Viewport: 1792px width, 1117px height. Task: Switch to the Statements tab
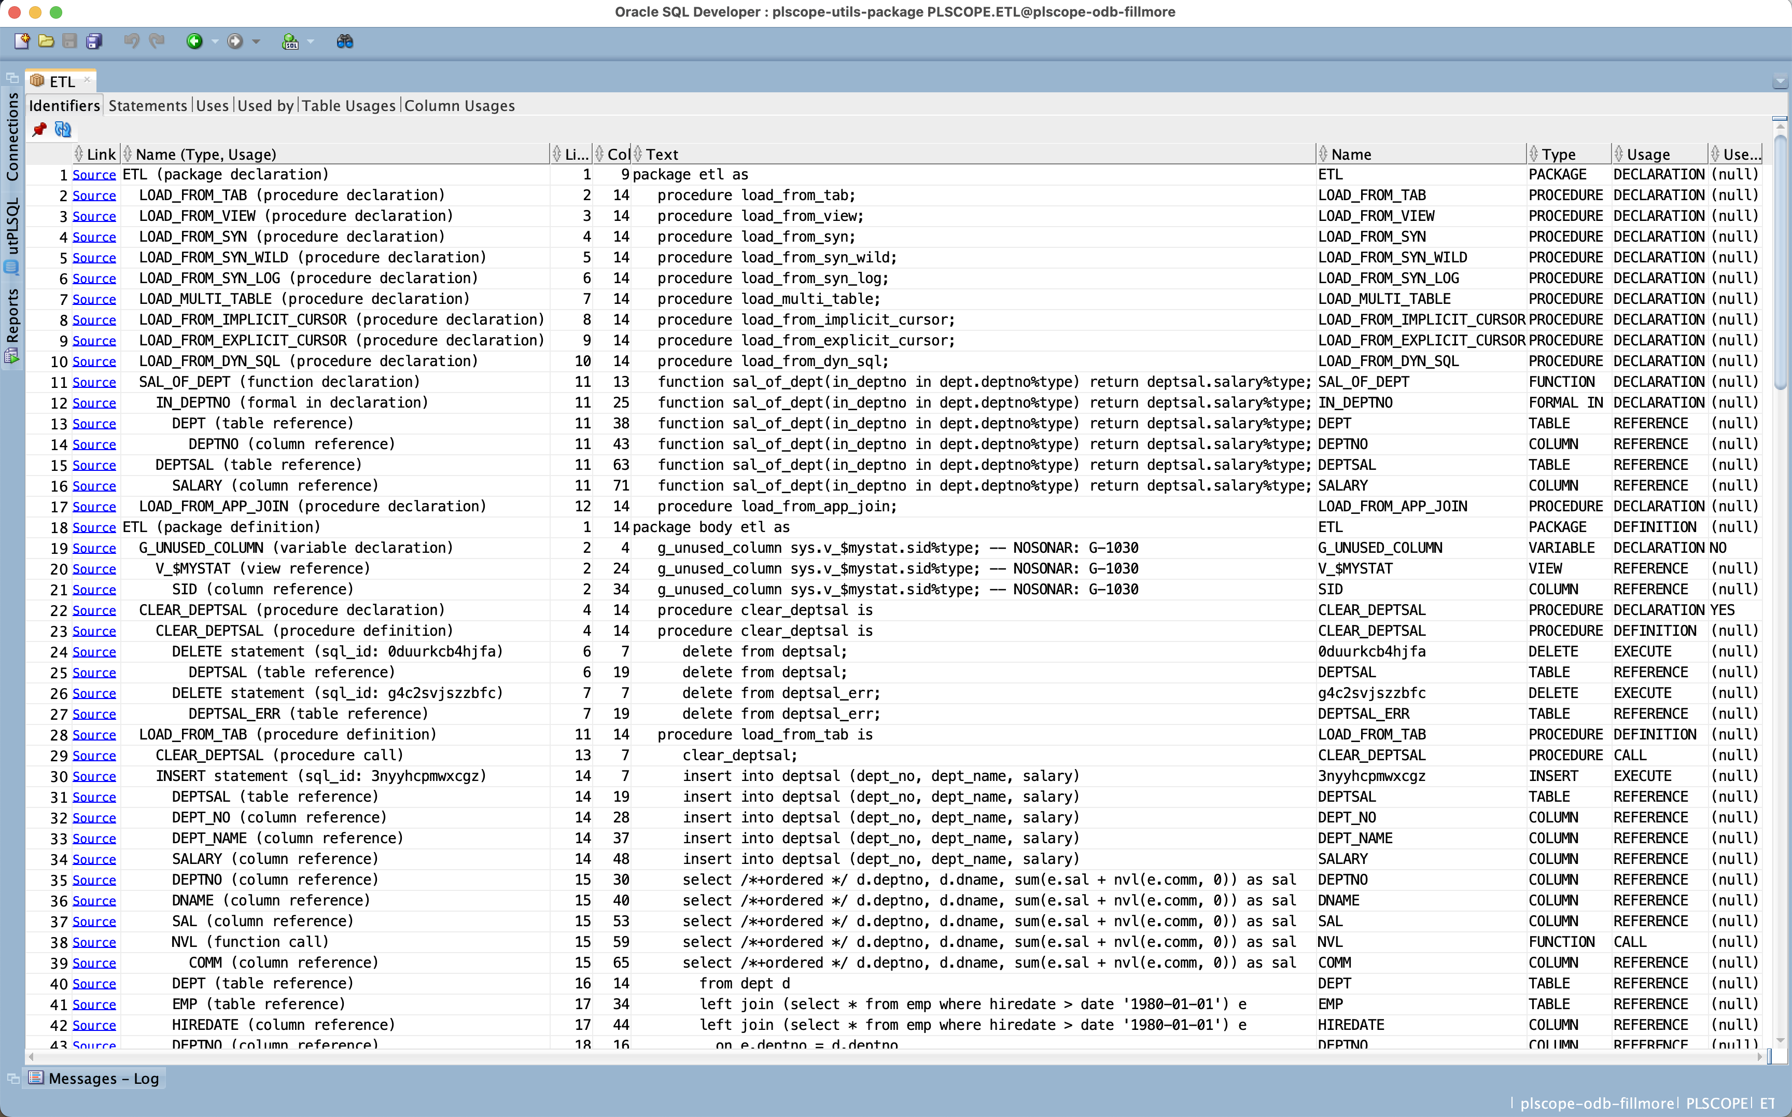[148, 106]
